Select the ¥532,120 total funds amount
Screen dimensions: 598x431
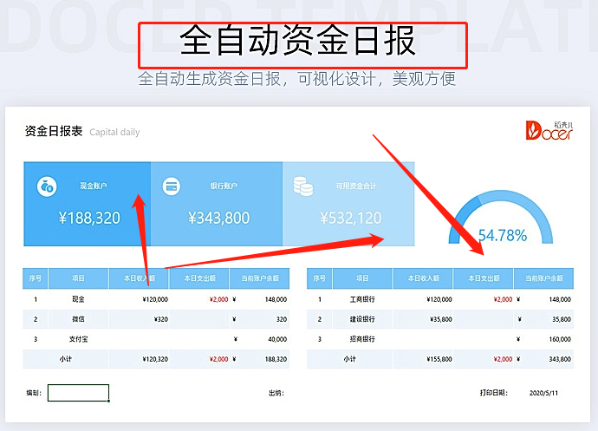coord(351,218)
